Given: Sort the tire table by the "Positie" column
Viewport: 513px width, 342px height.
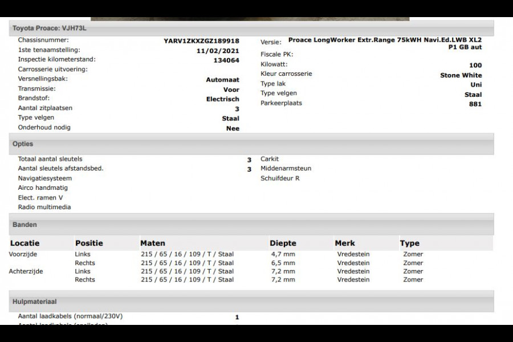Looking at the screenshot, I should click(88, 243).
